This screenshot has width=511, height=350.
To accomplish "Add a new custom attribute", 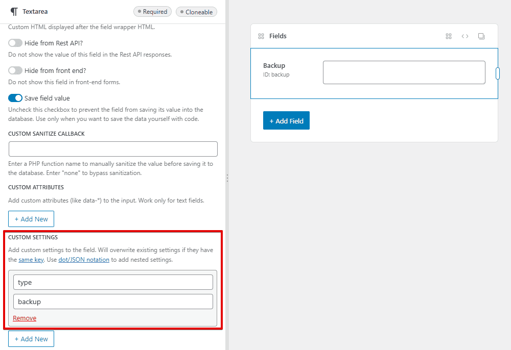I will pyautogui.click(x=31, y=218).
